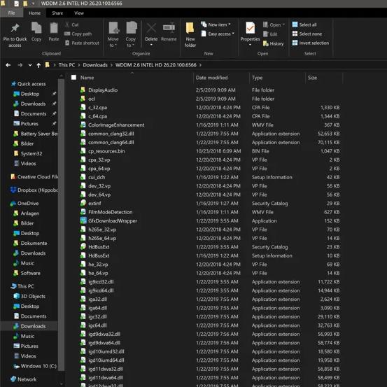
Task: Open Creative Cloud Files in sidebar
Action: 34,177
